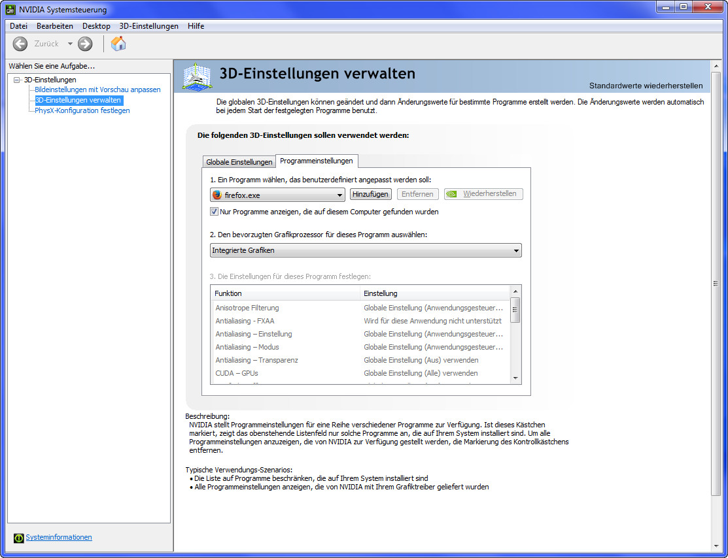The width and height of the screenshot is (728, 558).
Task: Click the Forward arrow icon
Action: click(85, 44)
